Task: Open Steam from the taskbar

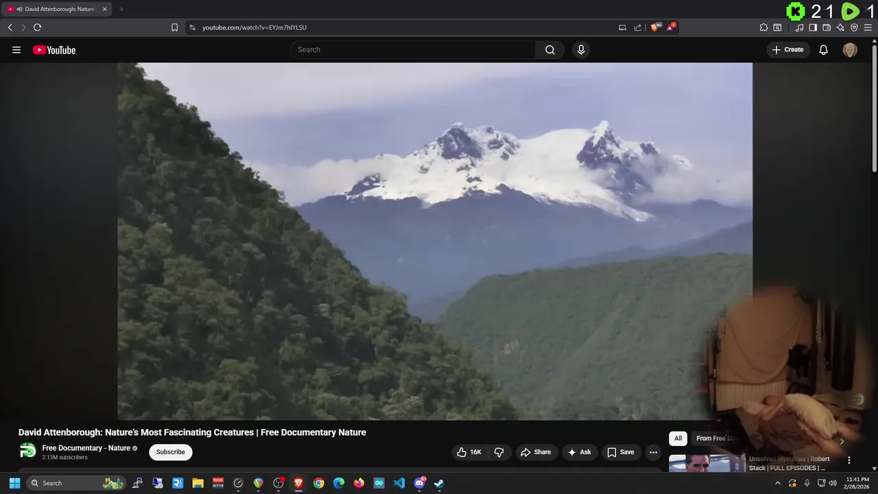Action: click(439, 483)
